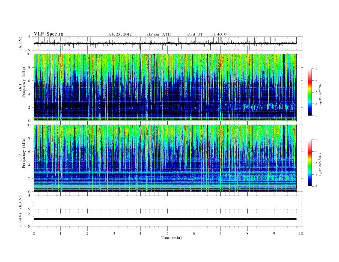Click the 8 minute tick label
The height and width of the screenshot is (262, 339).
coord(247,233)
